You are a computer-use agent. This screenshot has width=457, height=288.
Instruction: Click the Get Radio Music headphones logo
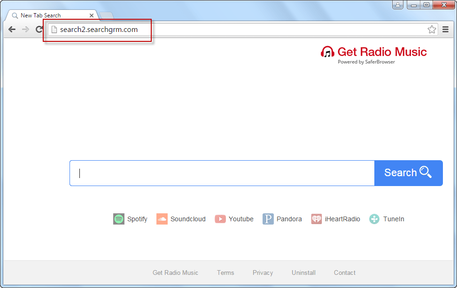pyautogui.click(x=327, y=52)
